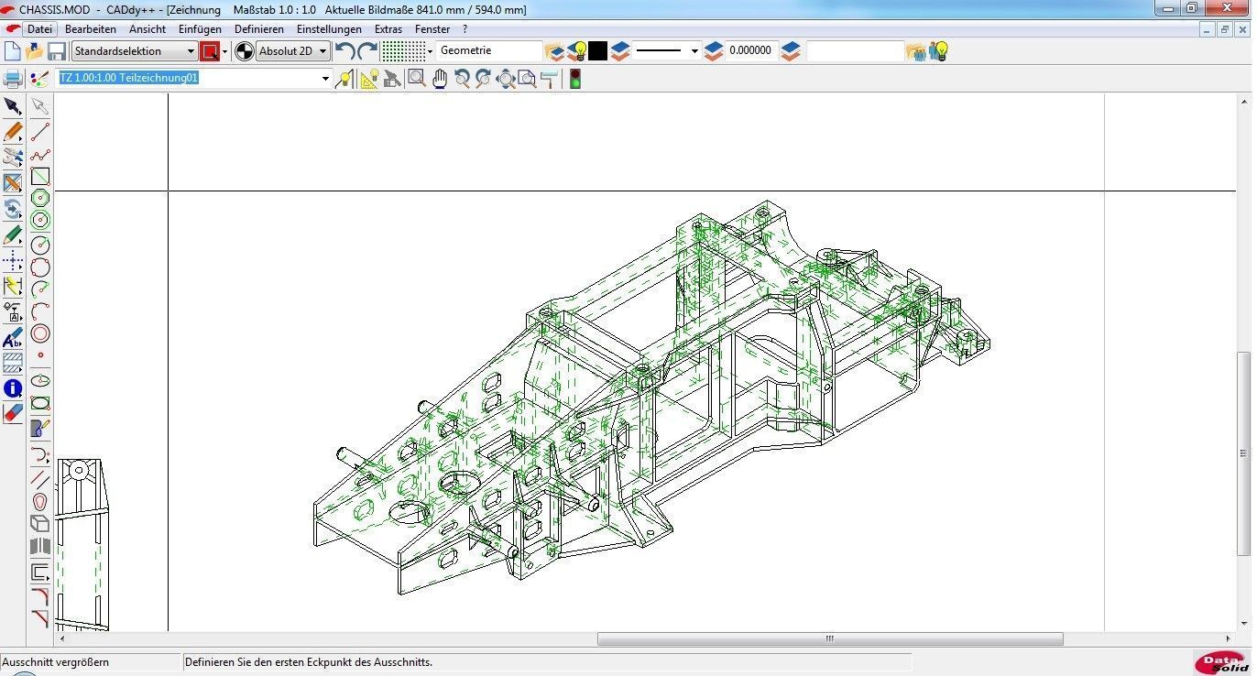Click the black color swatch
Image resolution: width=1257 pixels, height=676 pixels.
(598, 51)
